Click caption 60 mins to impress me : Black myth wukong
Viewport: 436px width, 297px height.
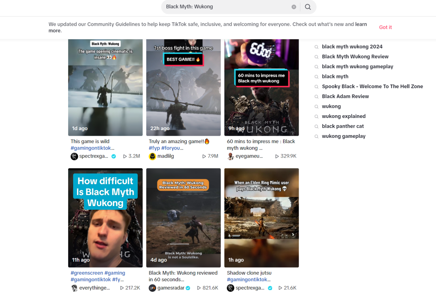tap(261, 145)
